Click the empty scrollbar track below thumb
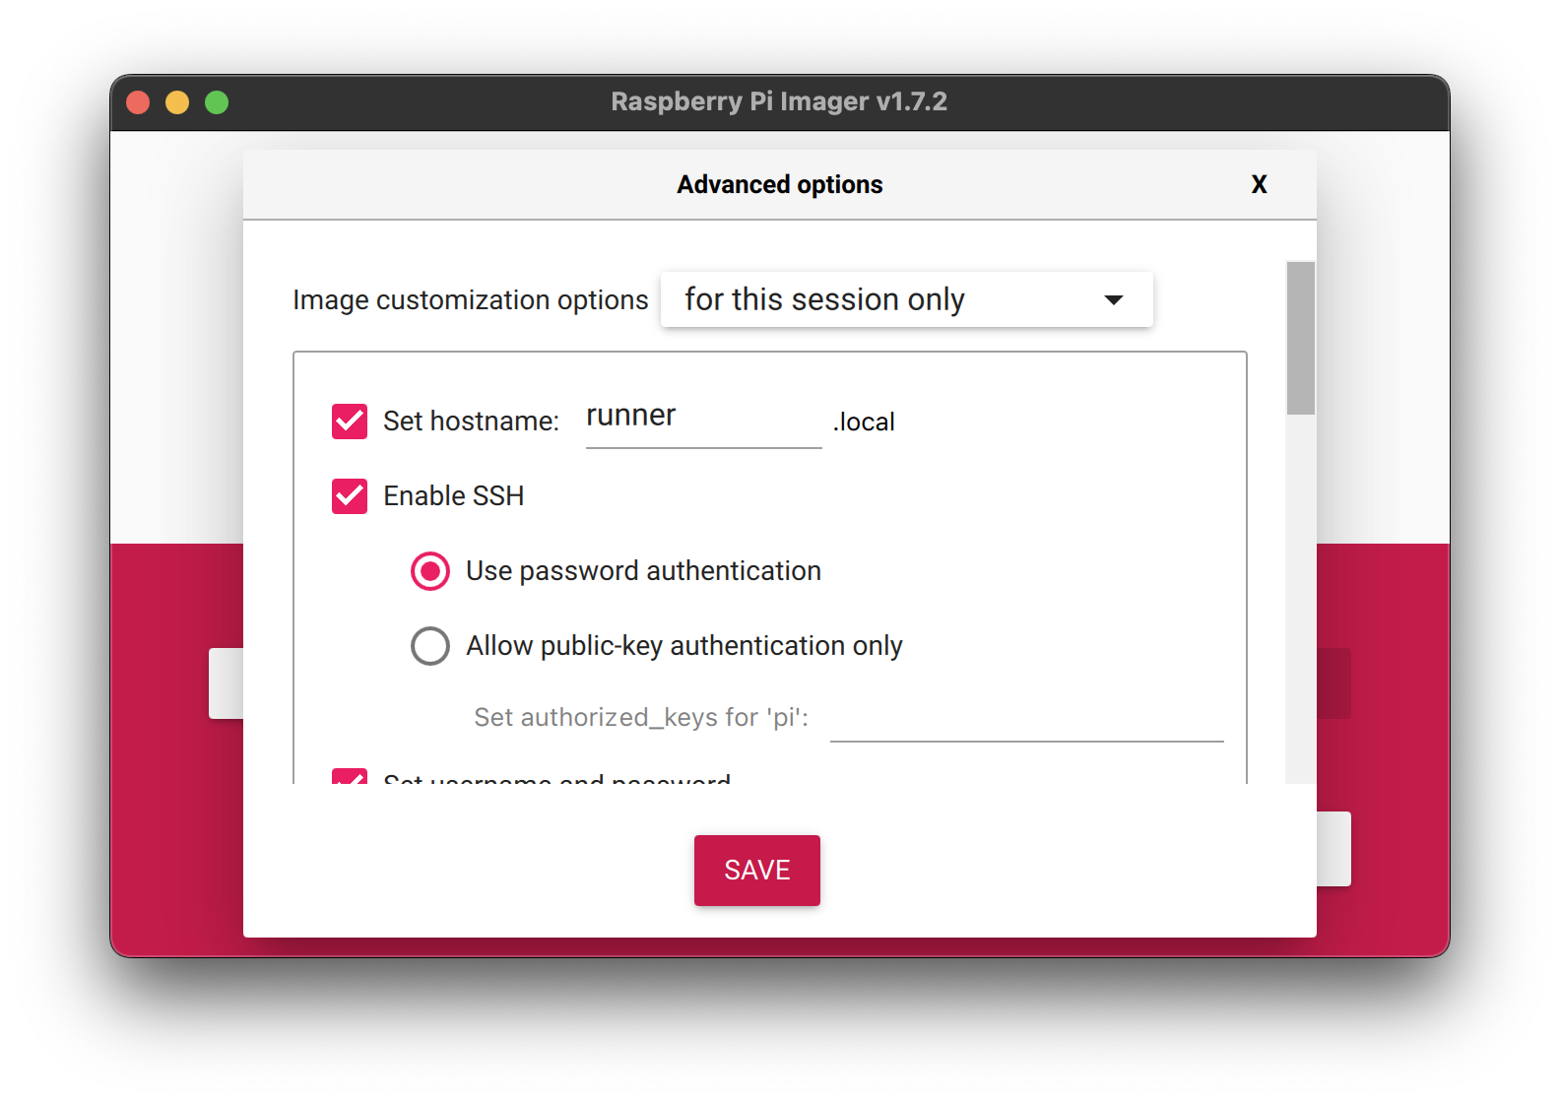The image size is (1560, 1103). (1300, 591)
